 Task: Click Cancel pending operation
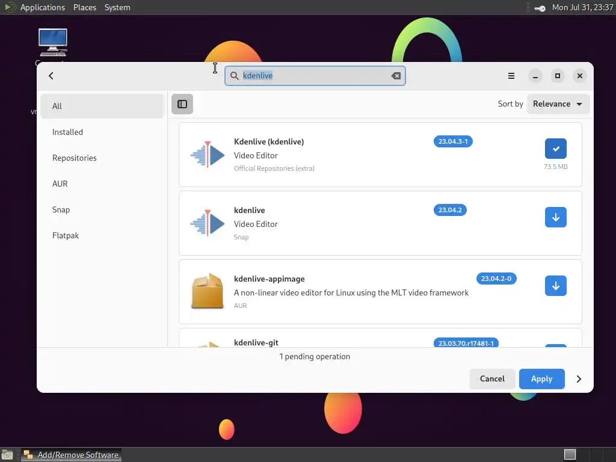point(492,379)
